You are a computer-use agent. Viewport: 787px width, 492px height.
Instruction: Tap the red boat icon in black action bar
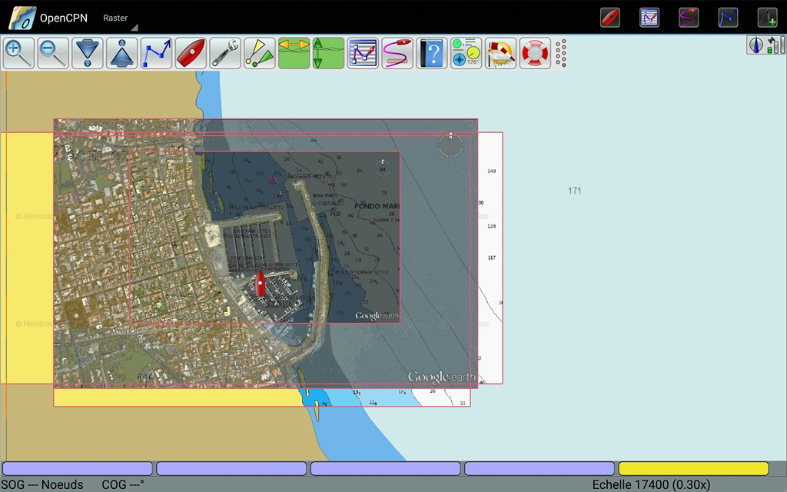(610, 18)
